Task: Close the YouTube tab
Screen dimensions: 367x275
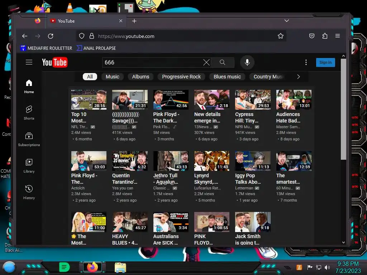Action: 121,21
